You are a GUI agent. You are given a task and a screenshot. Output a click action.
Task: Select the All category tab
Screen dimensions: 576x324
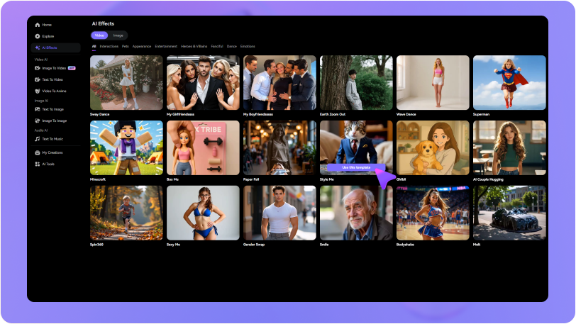94,47
